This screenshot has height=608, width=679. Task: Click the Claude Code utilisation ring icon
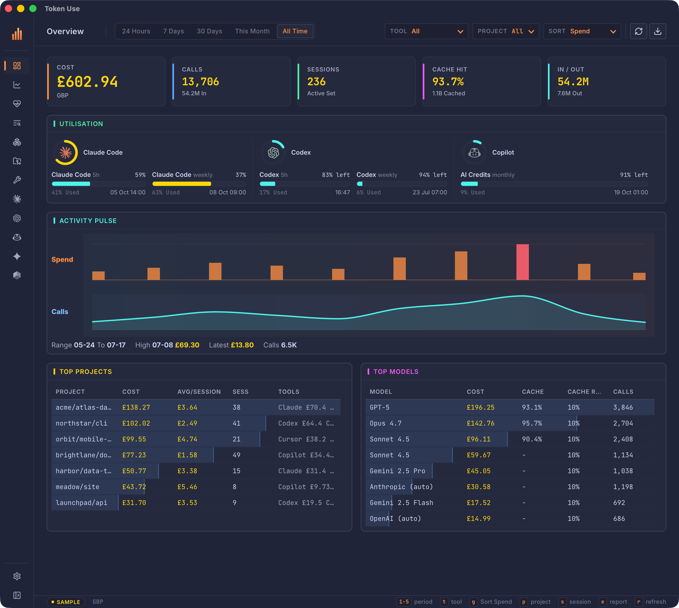[66, 152]
